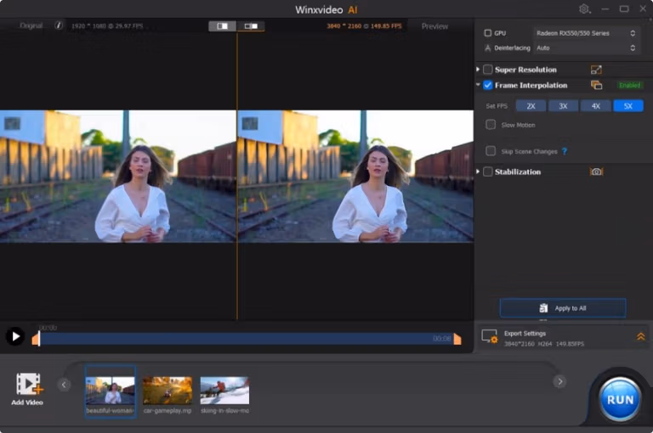Click the Preview label
Viewport: 653px width, 433px height.
pyautogui.click(x=434, y=26)
